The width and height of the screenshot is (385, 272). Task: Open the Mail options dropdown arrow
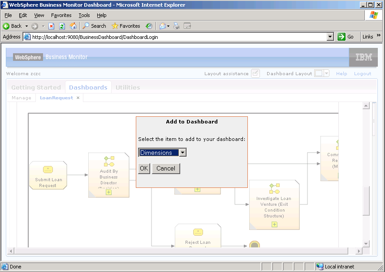(168, 26)
